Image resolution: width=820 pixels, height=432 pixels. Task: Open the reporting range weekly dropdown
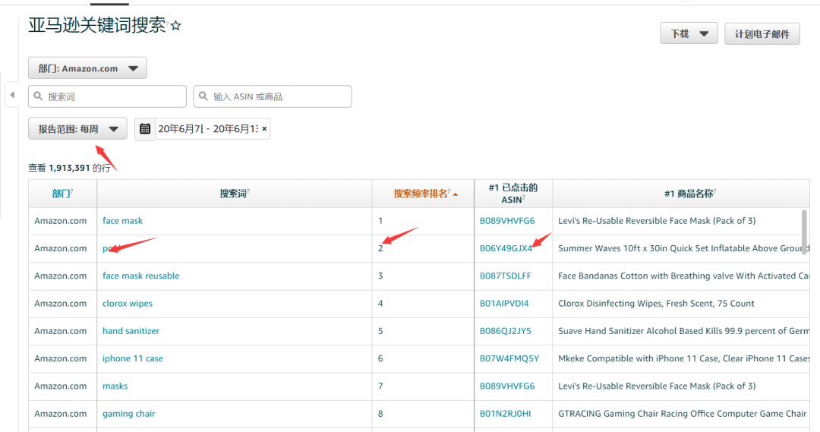point(77,129)
